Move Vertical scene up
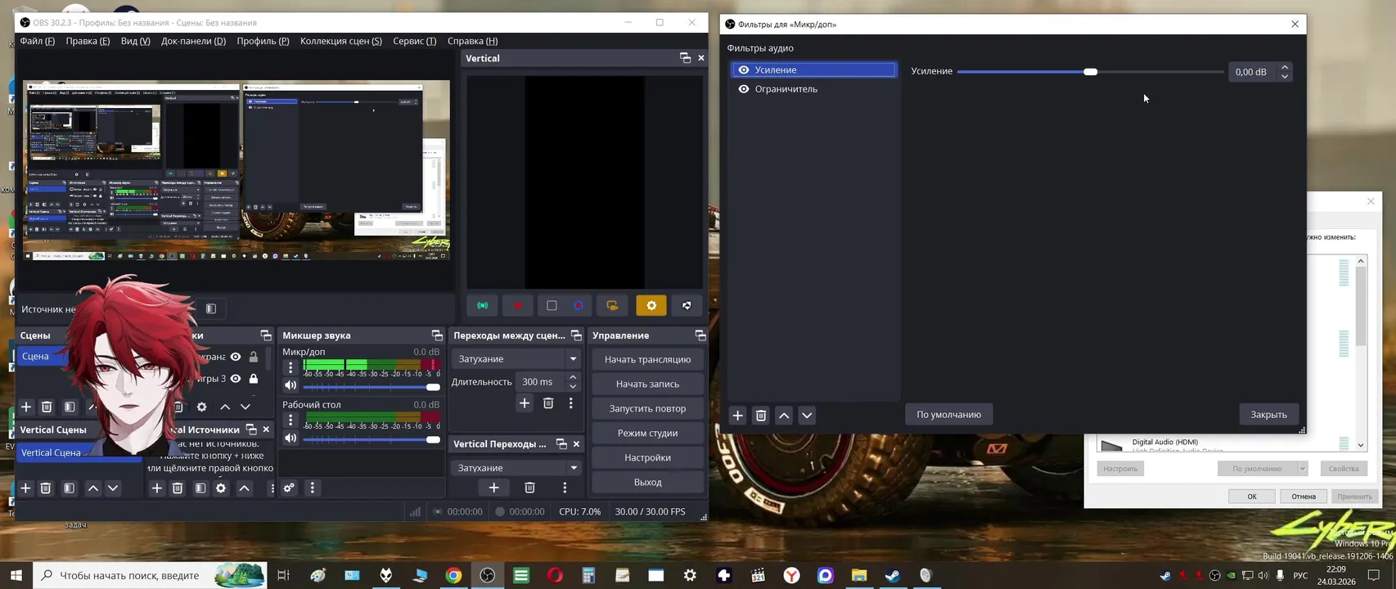The image size is (1396, 589). [93, 488]
